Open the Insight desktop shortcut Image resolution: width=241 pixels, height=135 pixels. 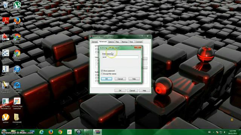pyautogui.click(x=6, y=70)
